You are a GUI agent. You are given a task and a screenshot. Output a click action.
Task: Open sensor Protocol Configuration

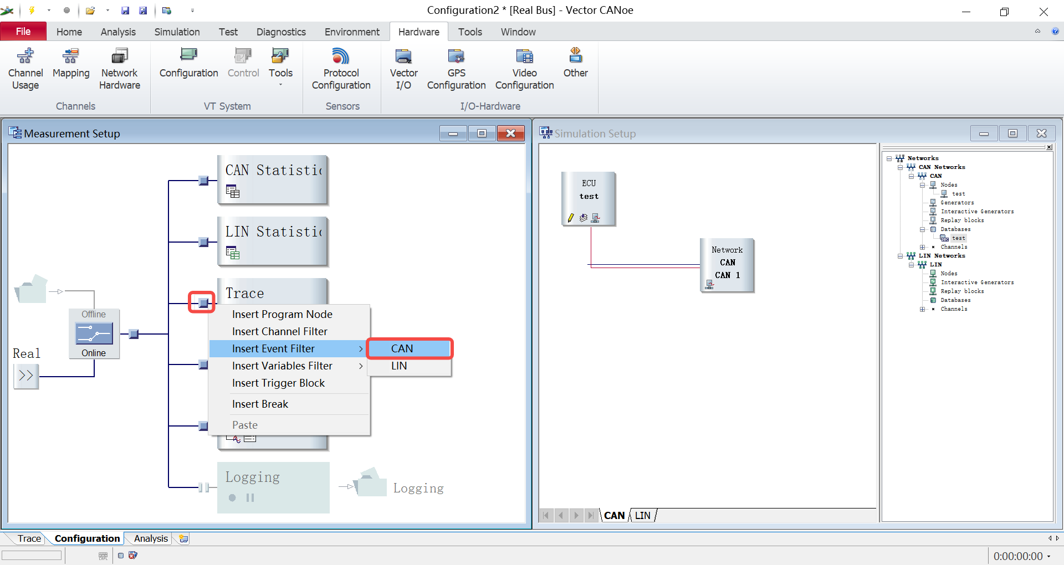click(x=341, y=69)
